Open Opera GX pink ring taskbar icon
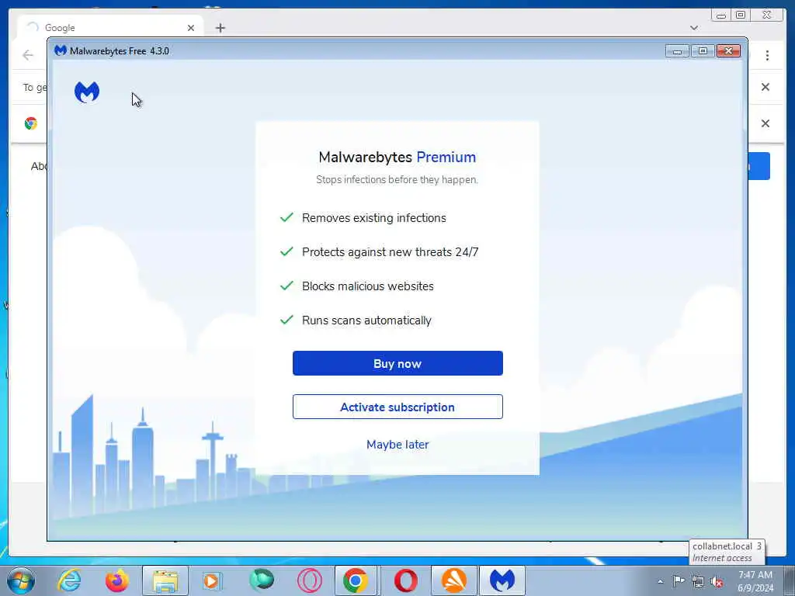The image size is (795, 596). tap(309, 580)
